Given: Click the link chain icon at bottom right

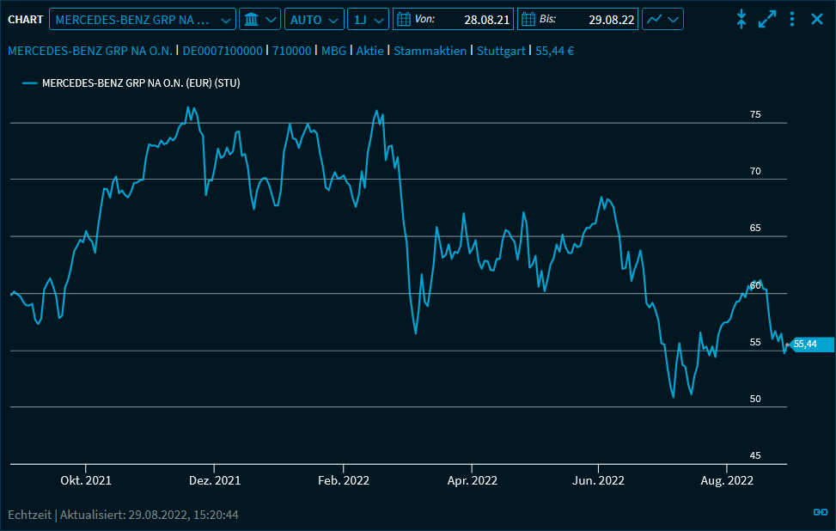Looking at the screenshot, I should pos(820,513).
